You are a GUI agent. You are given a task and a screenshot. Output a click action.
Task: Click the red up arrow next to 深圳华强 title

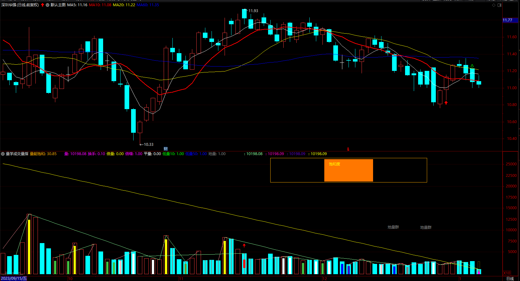point(43,5)
